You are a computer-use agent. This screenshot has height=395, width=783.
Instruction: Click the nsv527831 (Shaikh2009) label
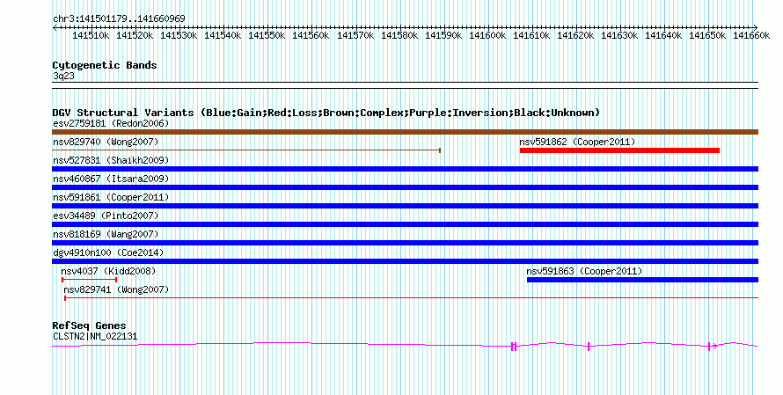tap(111, 160)
